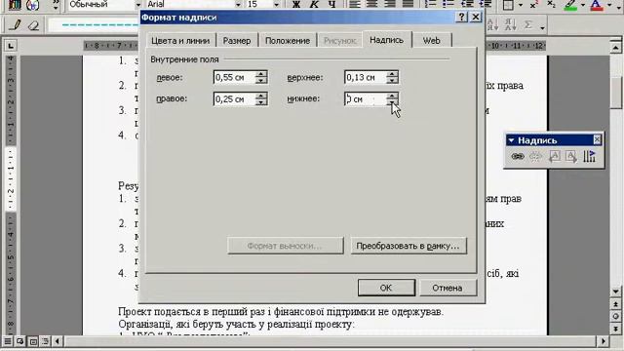Switch to the Цвета и линии tab
This screenshot has width=624, height=351.
180,41
